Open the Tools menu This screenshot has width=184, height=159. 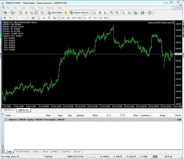[x=41, y=8]
